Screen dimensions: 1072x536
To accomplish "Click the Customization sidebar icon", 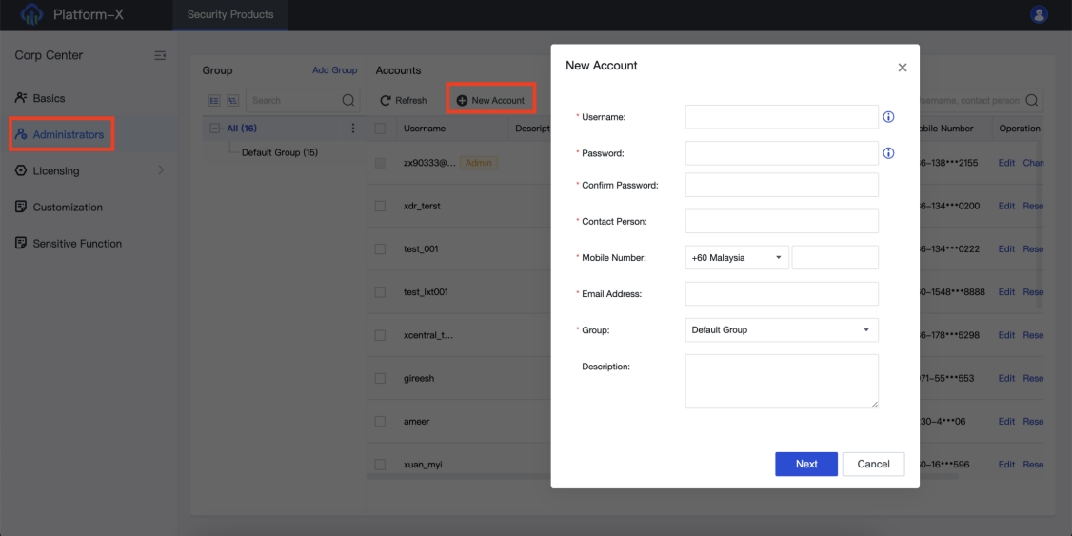I will (21, 207).
